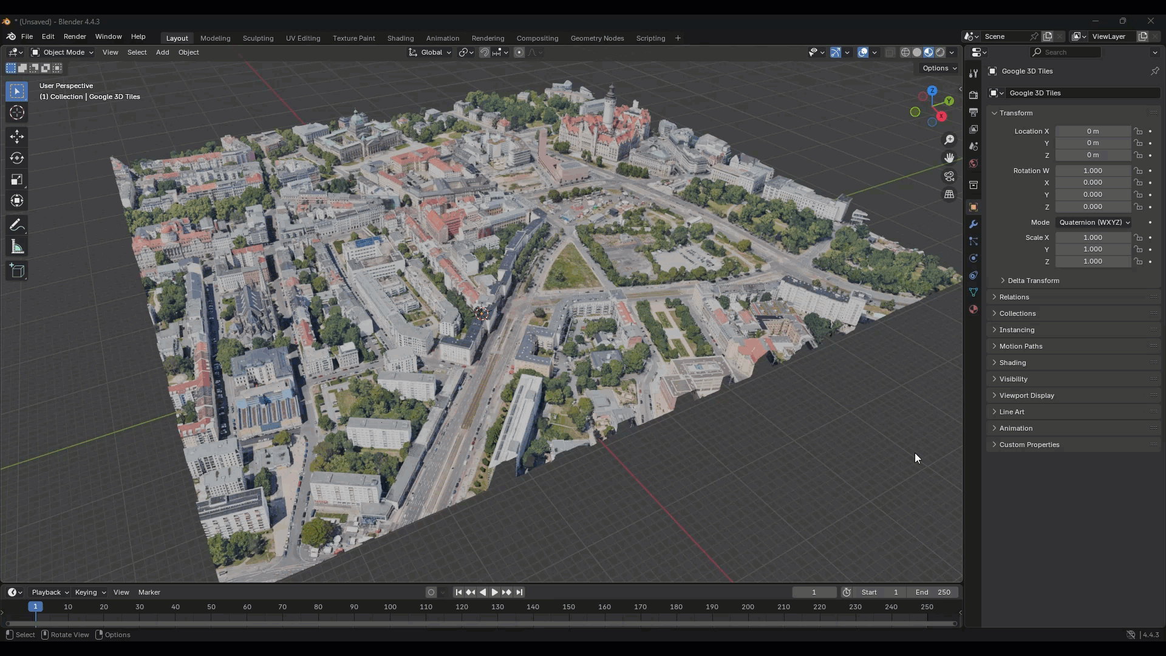Click the Pan view hand icon

949,158
